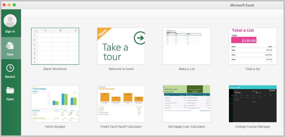Open the Credit Card Payoff Calculator thumbnail

[121, 104]
